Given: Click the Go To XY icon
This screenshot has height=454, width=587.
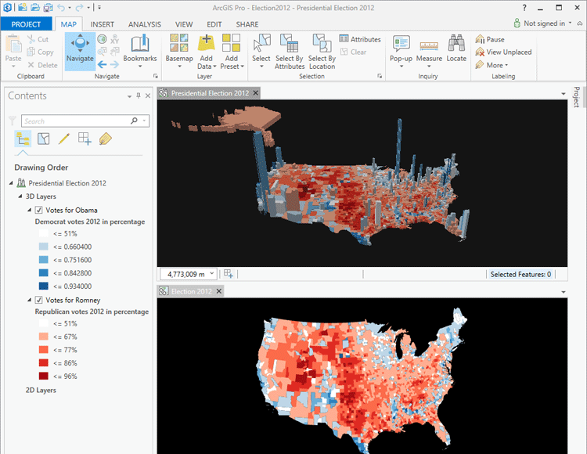Looking at the screenshot, I should pyautogui.click(x=114, y=39).
